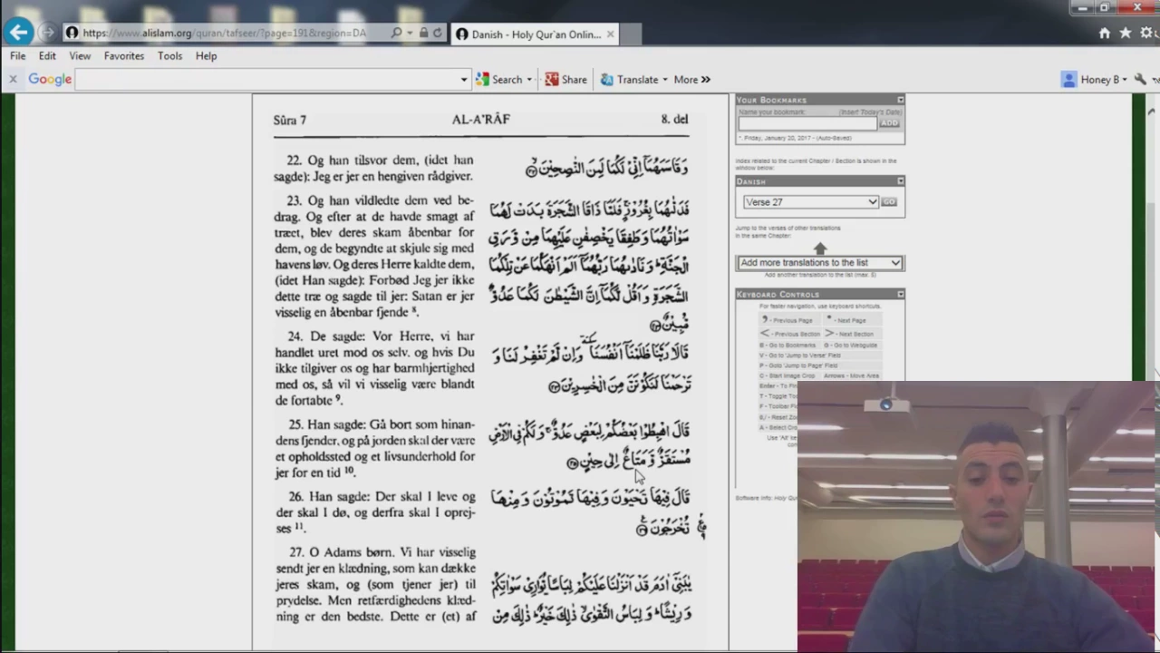Click the browser Forward arrow button
Image resolution: width=1160 pixels, height=653 pixels.
point(48,34)
